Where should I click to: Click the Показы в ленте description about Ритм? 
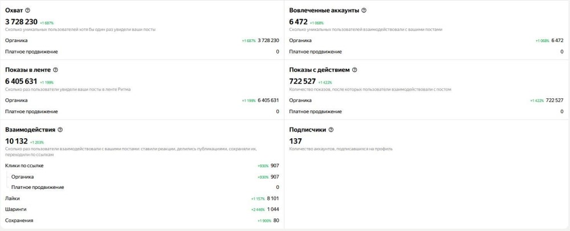(x=68, y=89)
